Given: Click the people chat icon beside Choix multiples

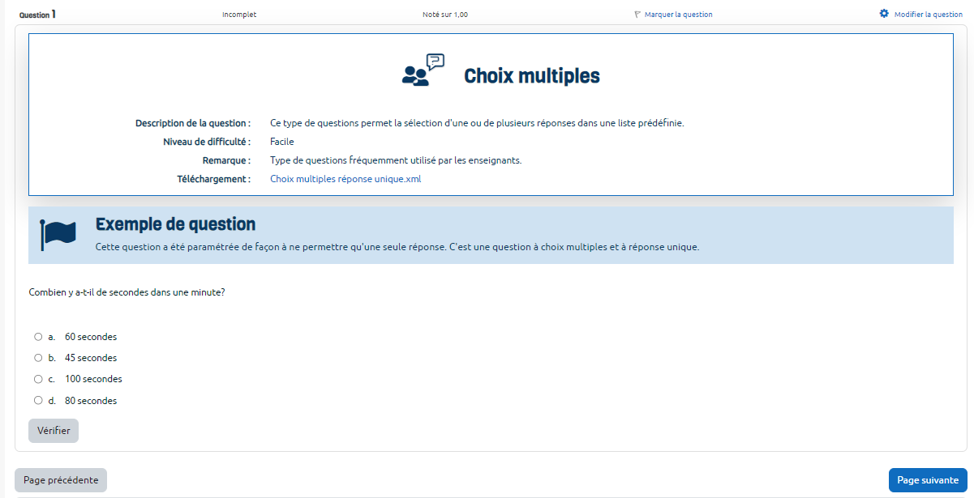Looking at the screenshot, I should pyautogui.click(x=423, y=70).
